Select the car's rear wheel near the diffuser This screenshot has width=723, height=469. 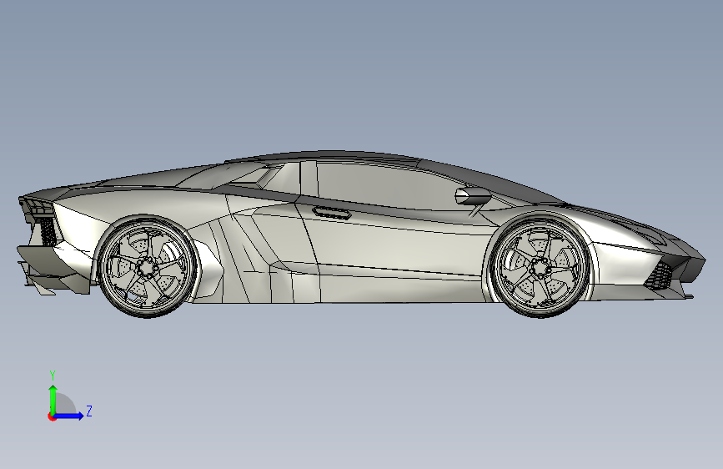[x=147, y=267]
